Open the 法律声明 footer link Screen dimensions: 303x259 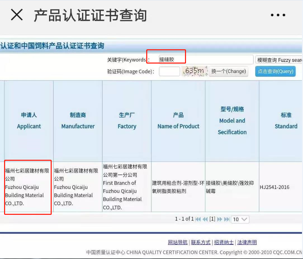[247, 242]
